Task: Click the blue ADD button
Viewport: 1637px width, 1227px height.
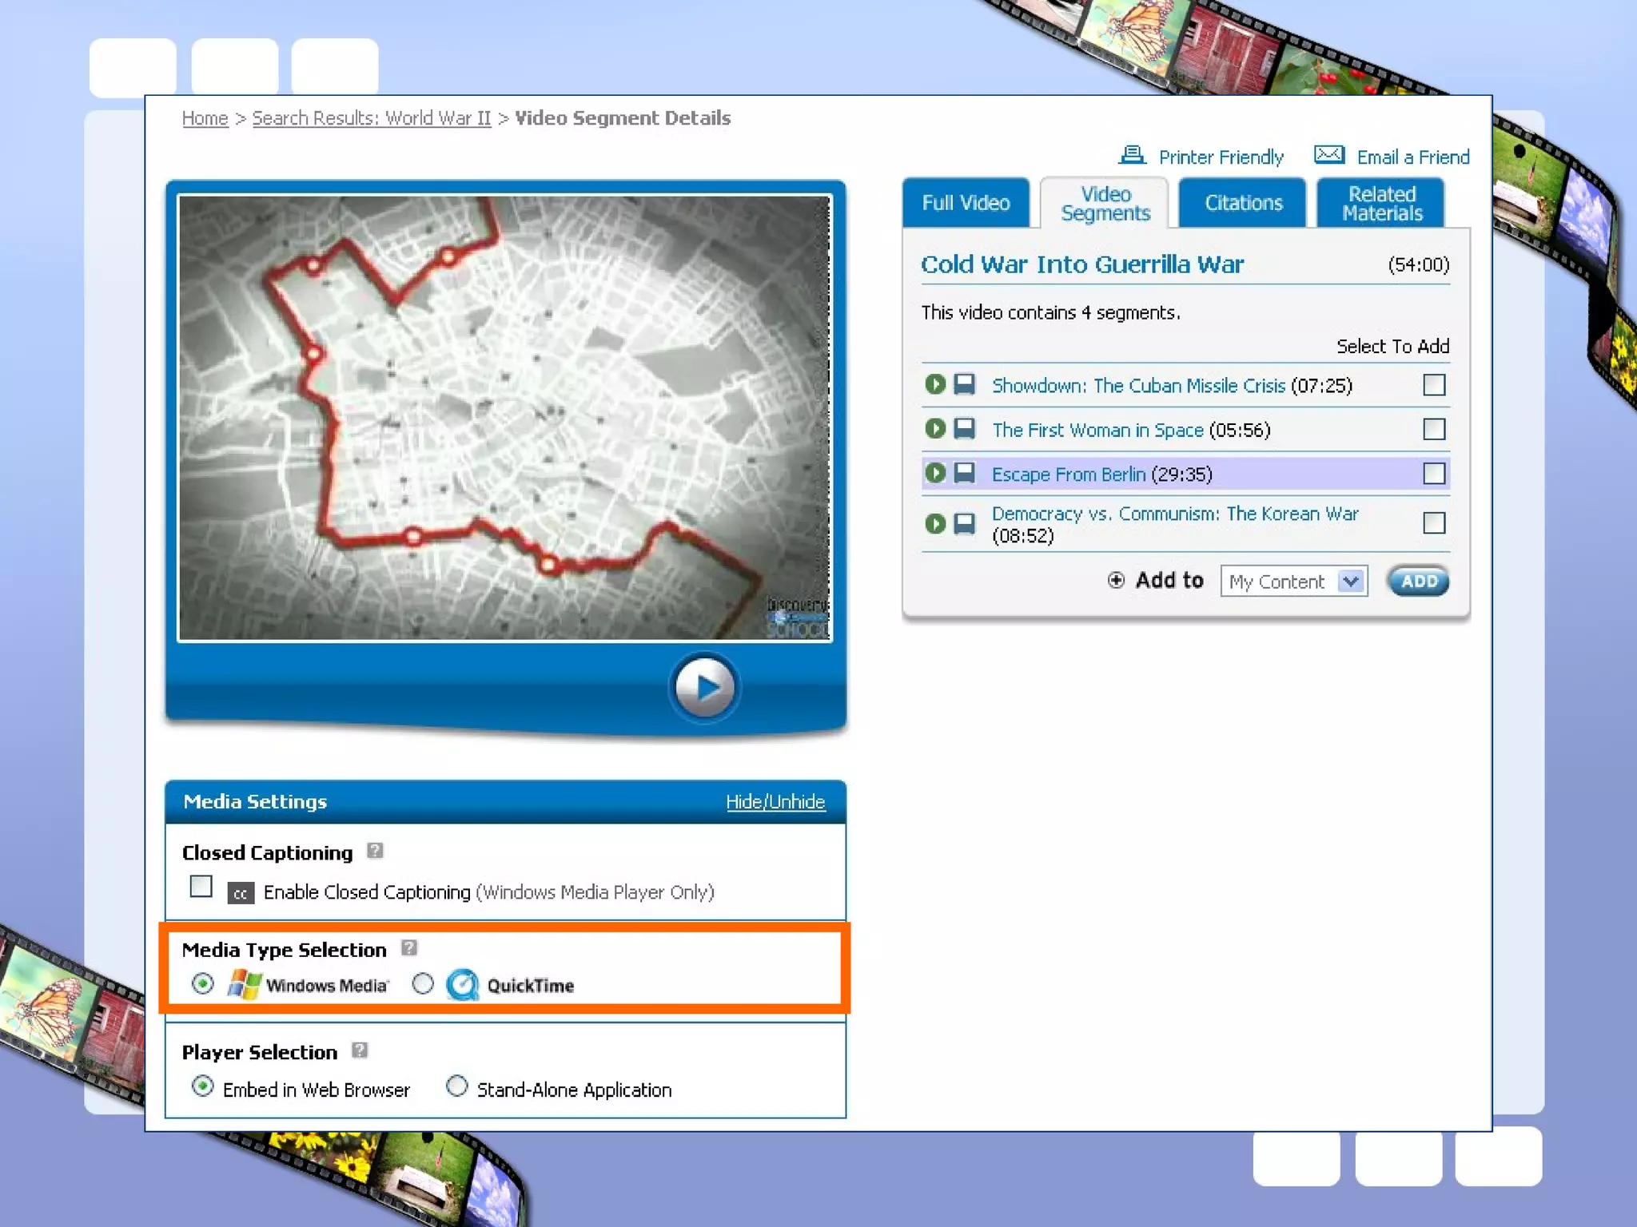Action: 1418,582
